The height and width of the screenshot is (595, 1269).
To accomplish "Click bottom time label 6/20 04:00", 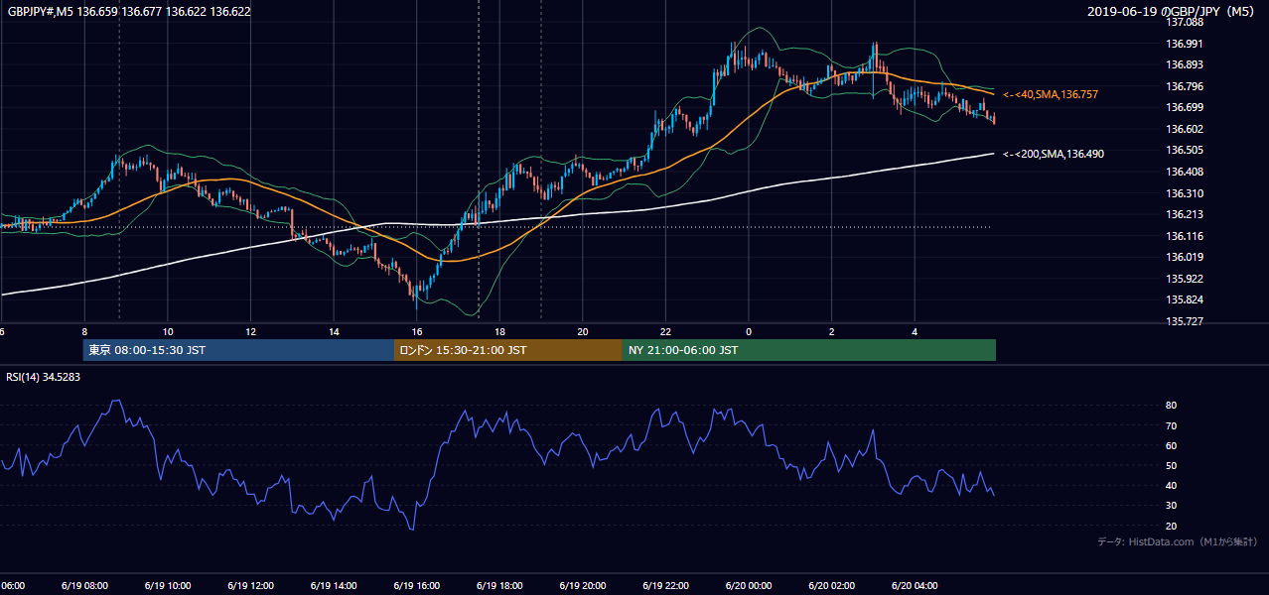I will (914, 586).
